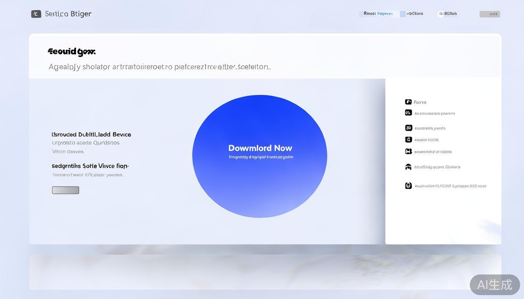Click the last icon at the bottom of the sidebar list
The image size is (524, 299).
(x=408, y=186)
